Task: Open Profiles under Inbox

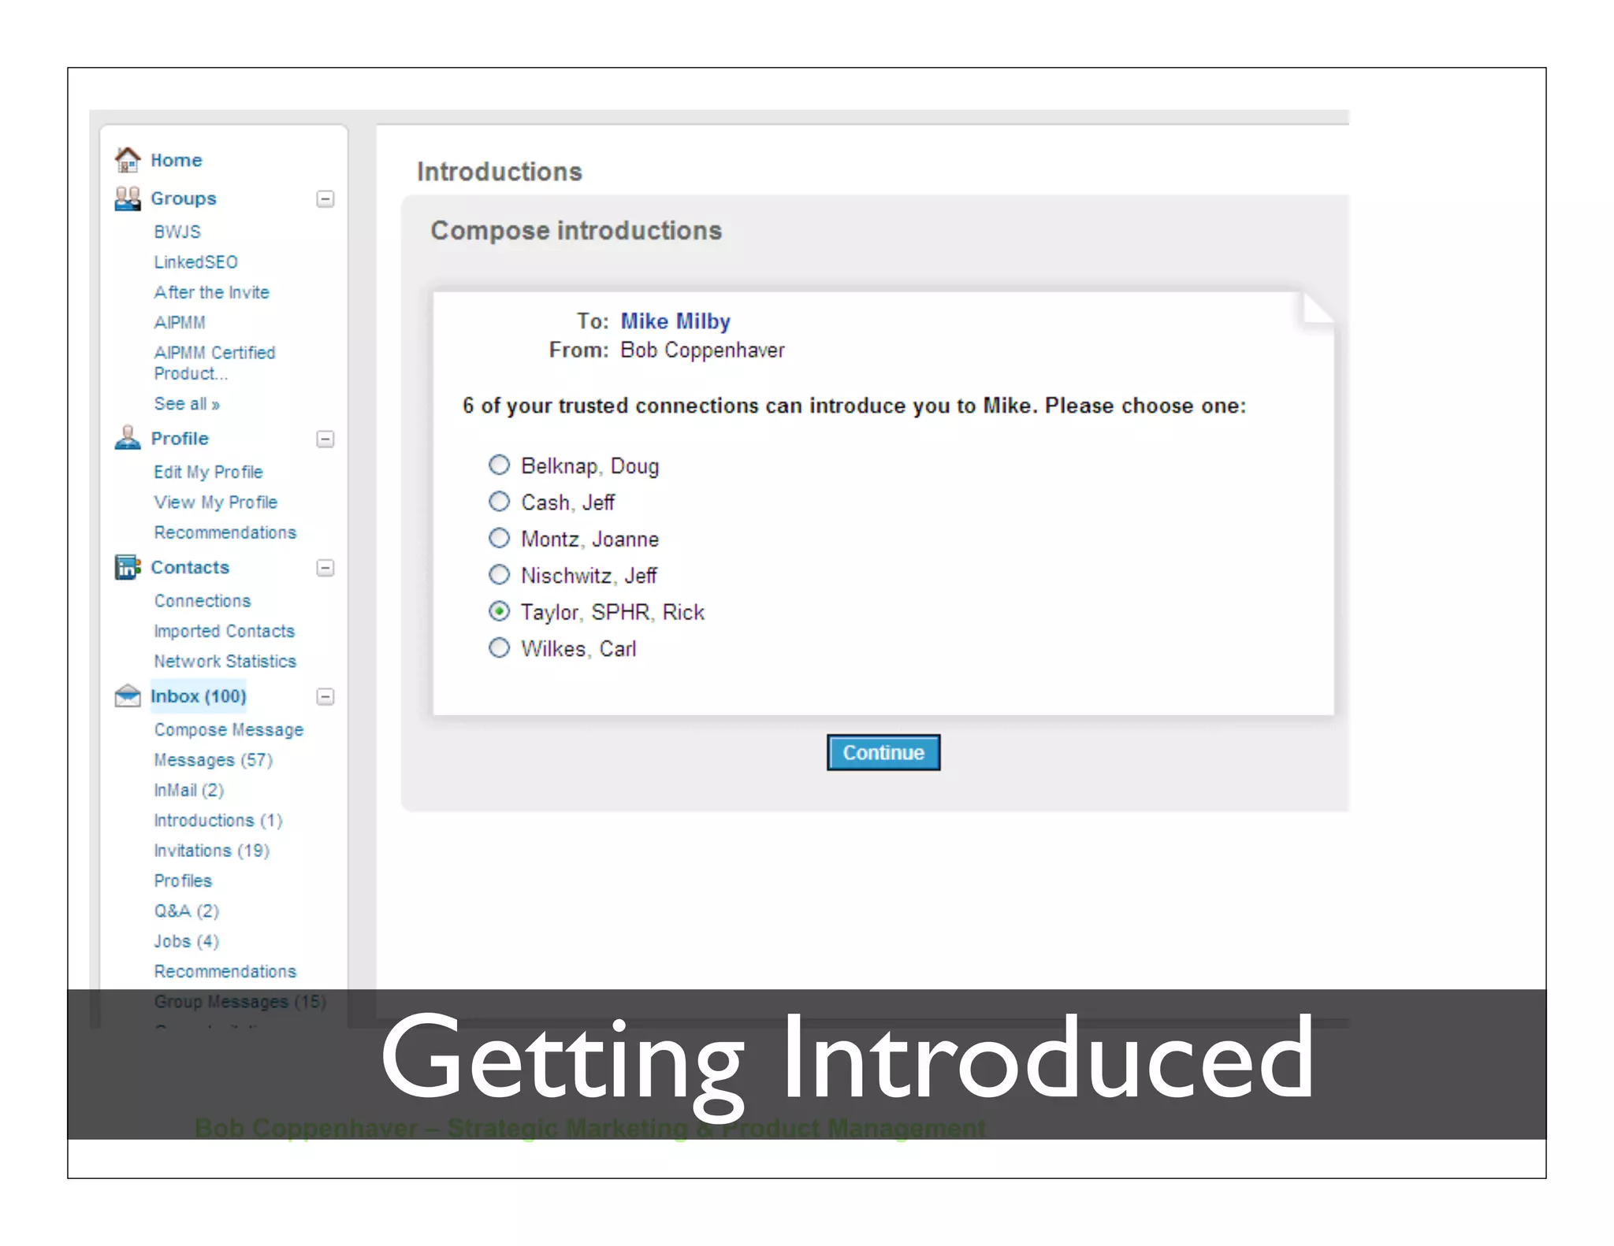Action: tap(183, 881)
